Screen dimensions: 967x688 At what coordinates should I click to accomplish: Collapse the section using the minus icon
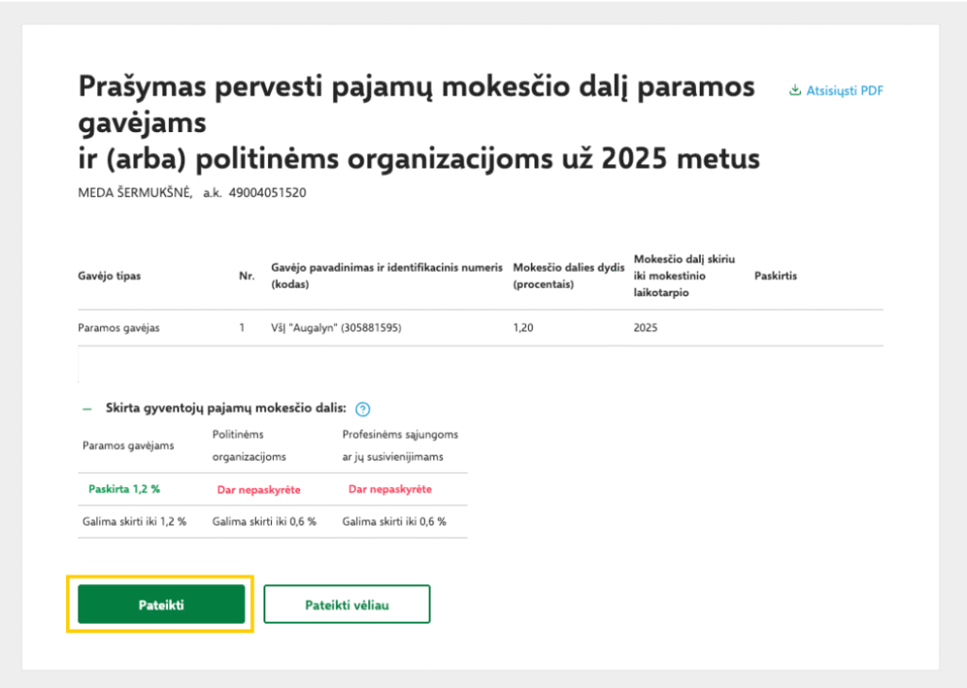pos(87,410)
